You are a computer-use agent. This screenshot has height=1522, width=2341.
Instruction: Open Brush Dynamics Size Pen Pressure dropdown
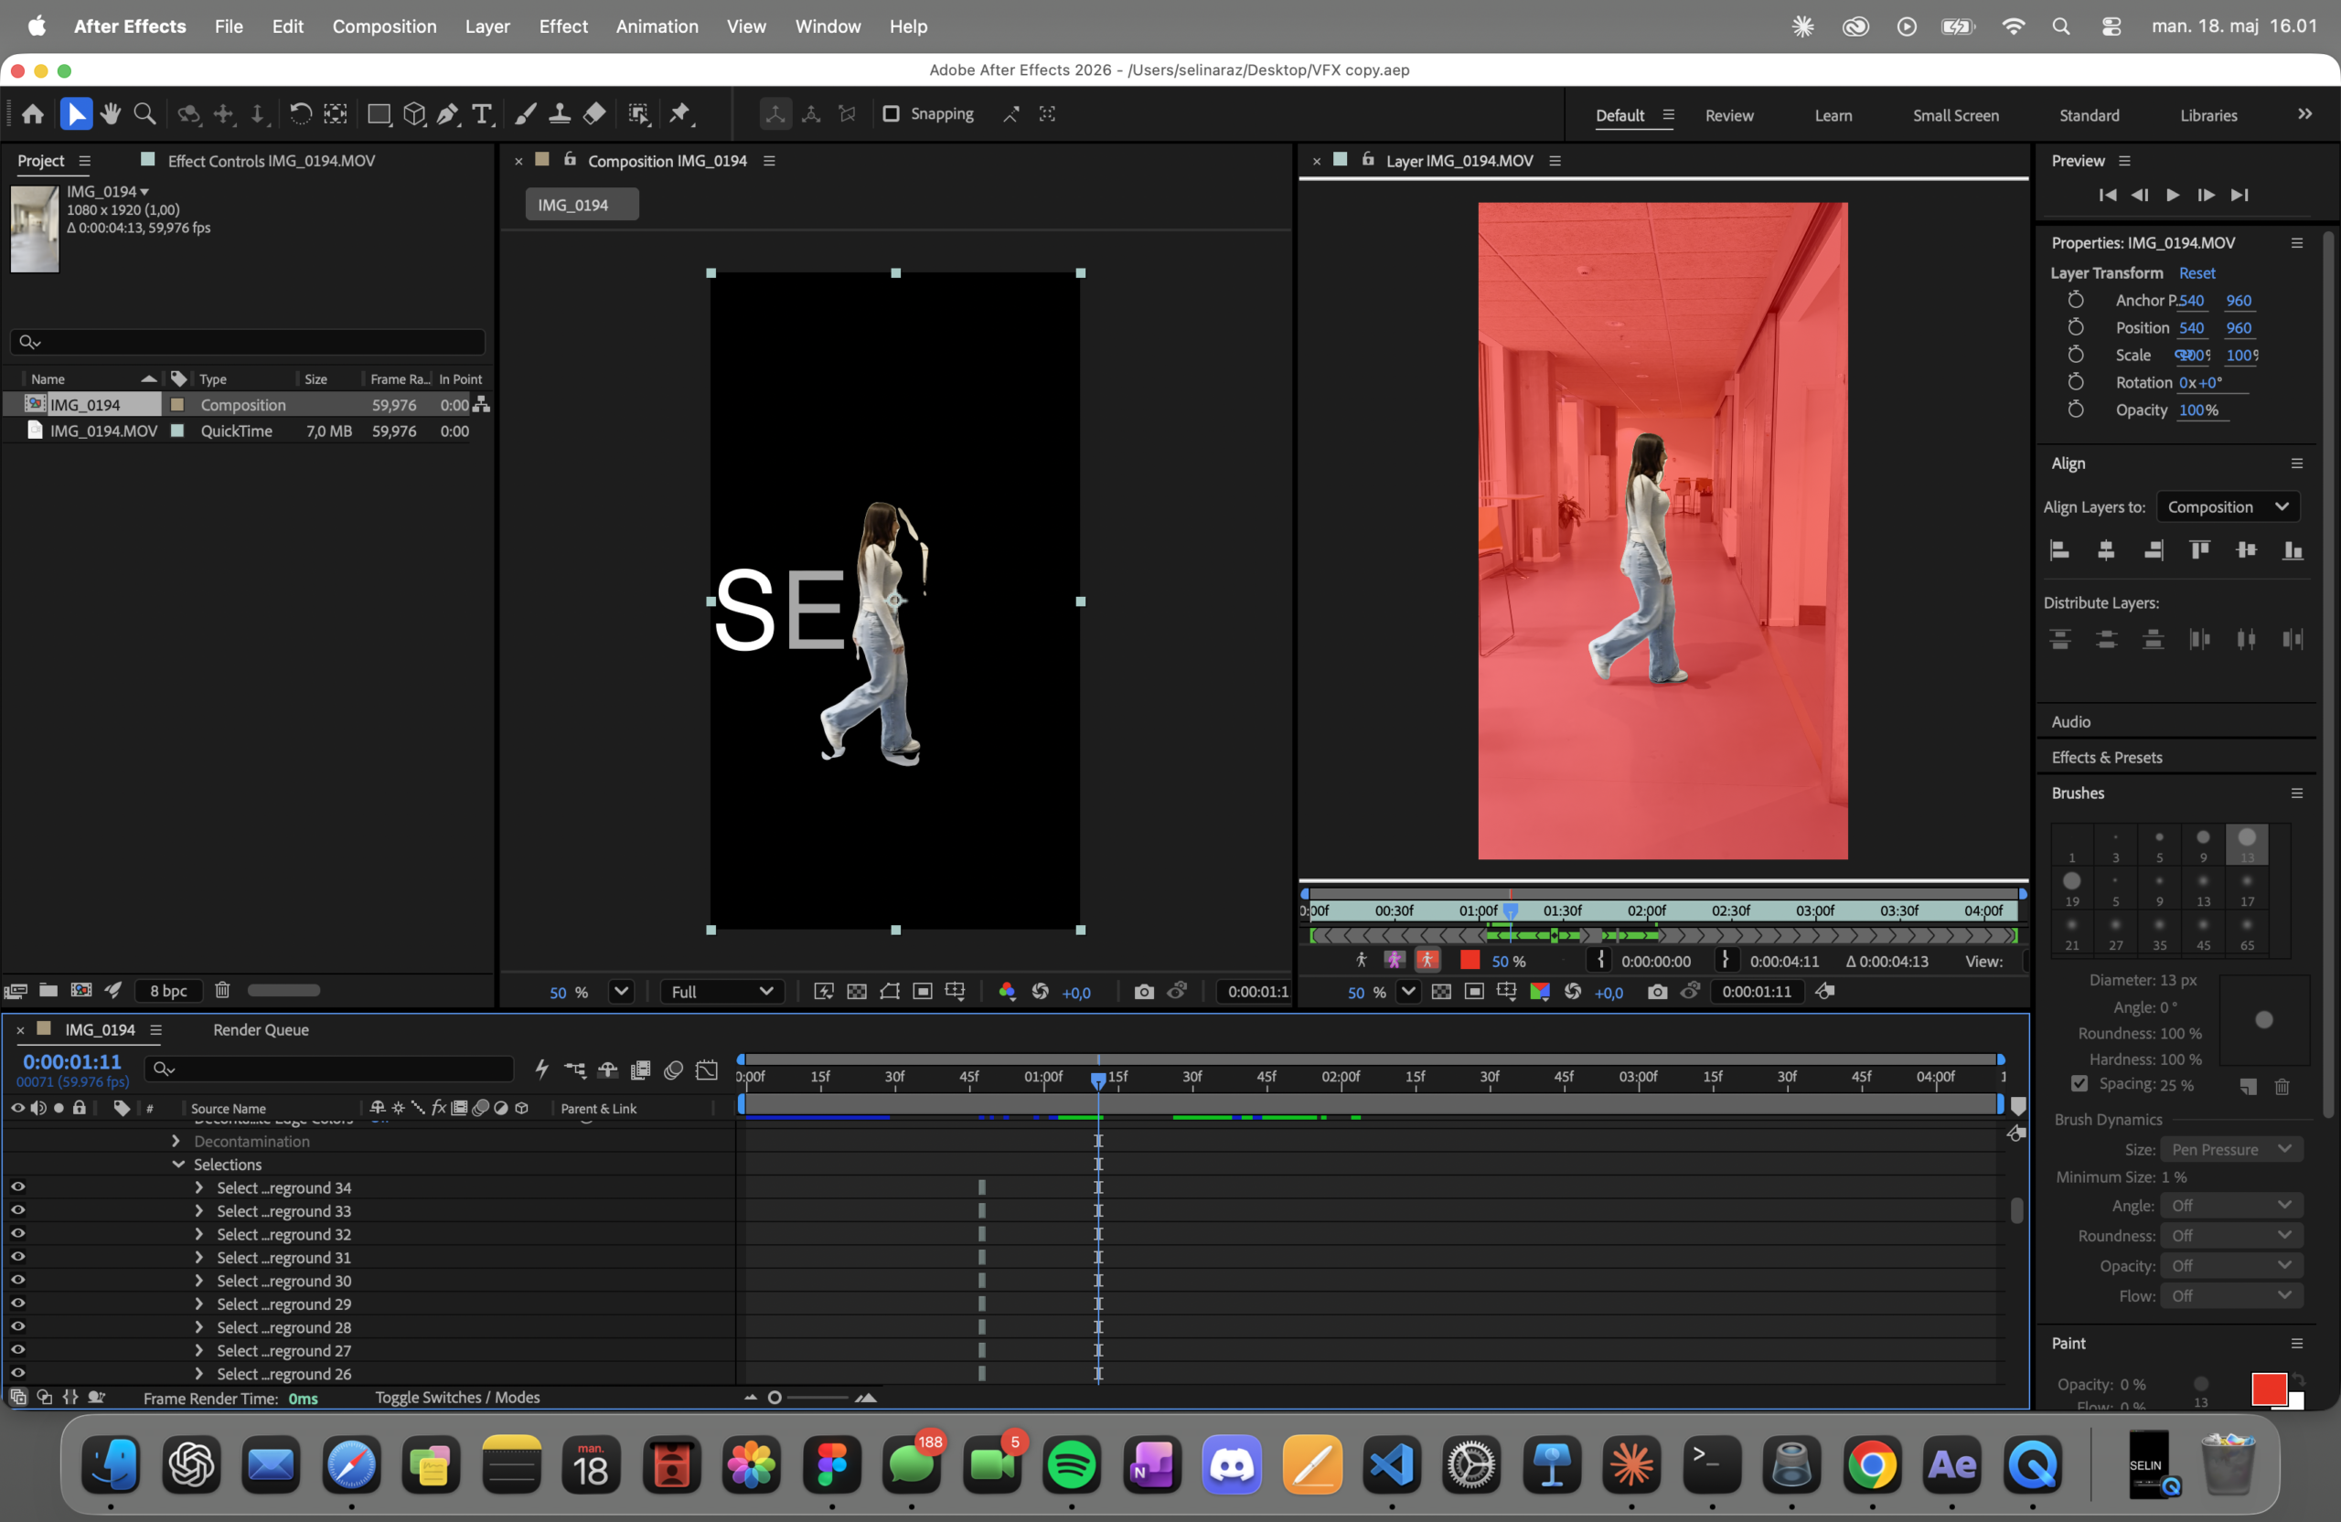2231,1148
